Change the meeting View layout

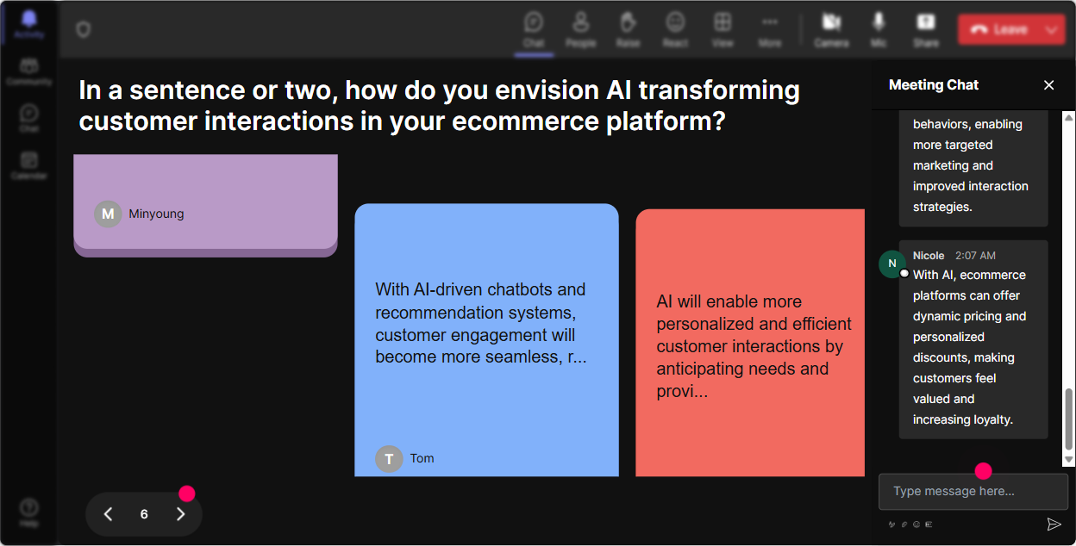(x=723, y=29)
